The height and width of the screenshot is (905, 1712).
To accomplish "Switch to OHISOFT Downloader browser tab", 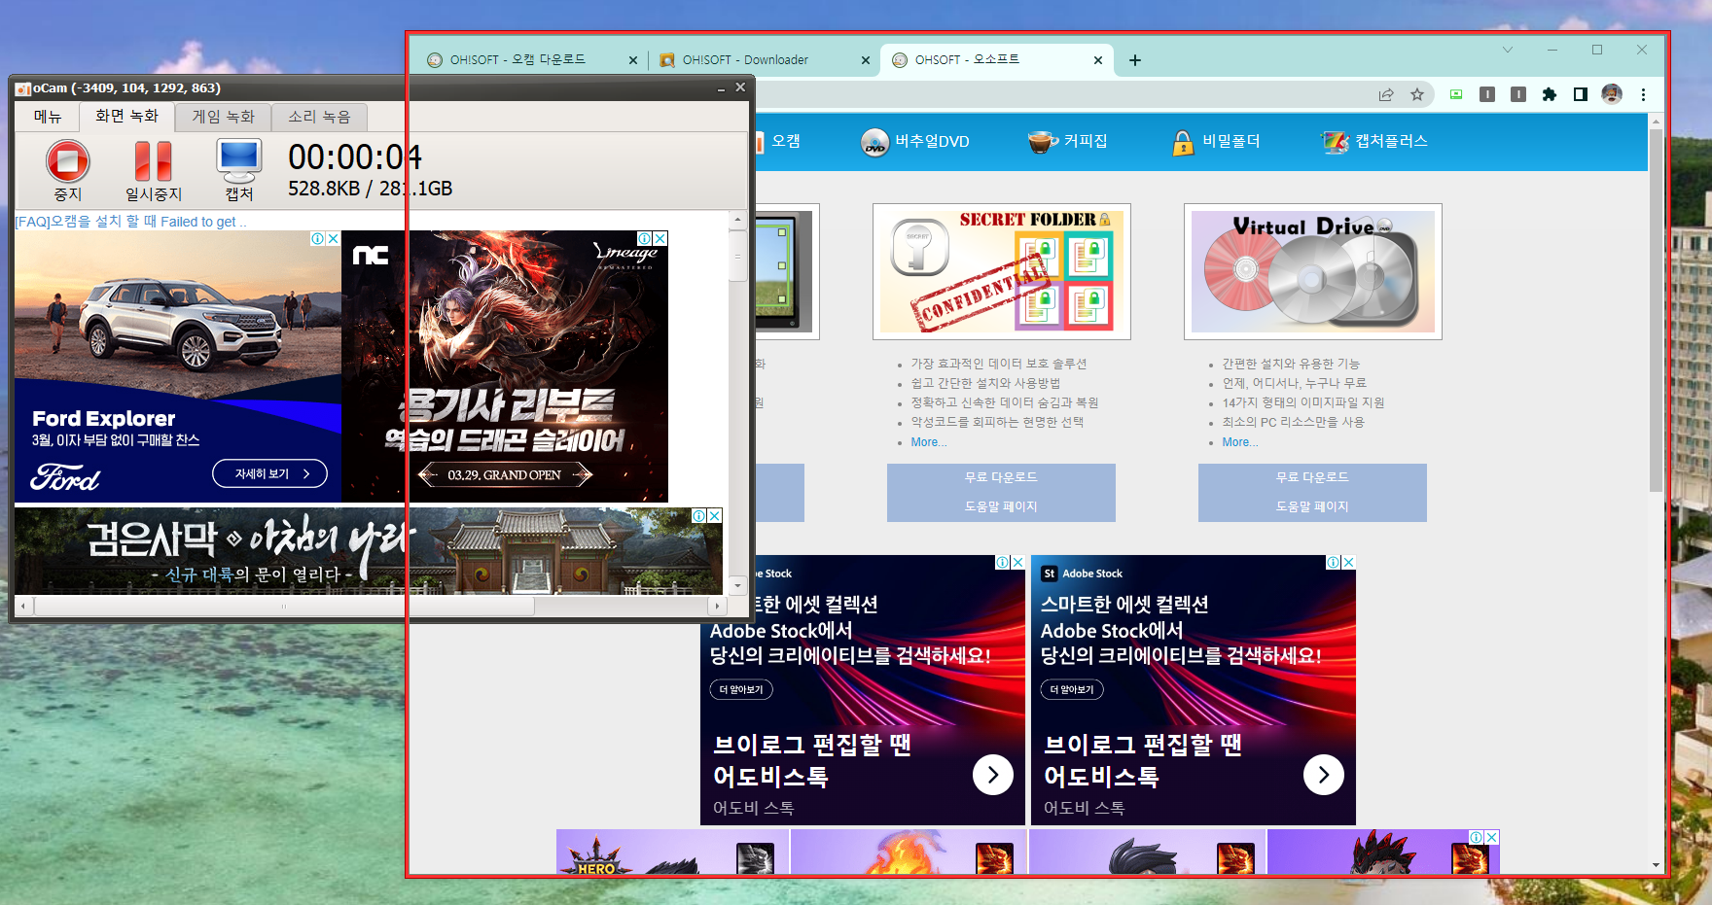I will [x=745, y=59].
